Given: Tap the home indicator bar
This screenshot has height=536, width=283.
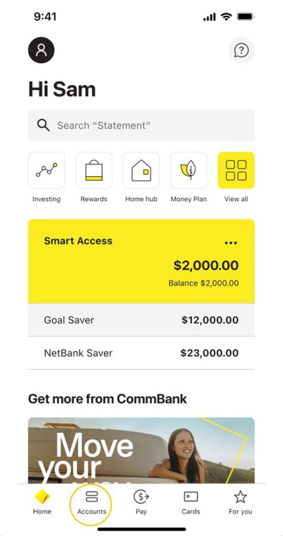Looking at the screenshot, I should [141, 529].
